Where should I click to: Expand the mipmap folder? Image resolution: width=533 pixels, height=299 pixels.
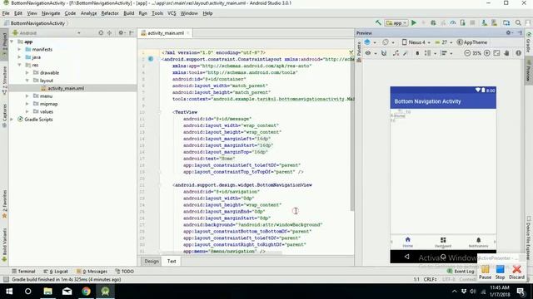[x=27, y=104]
